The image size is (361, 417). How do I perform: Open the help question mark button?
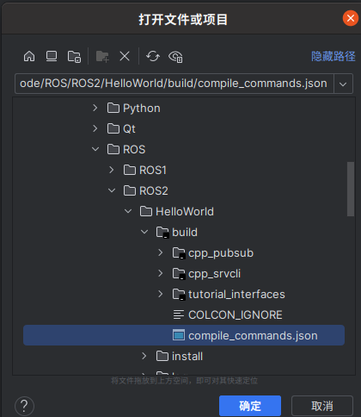24,406
